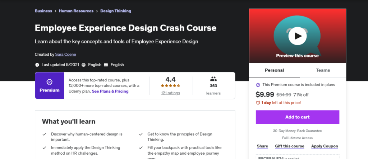Viewport: 368px width, 164px height.
Task: Click the Premium checkmark in purchase panel
Action: click(x=258, y=85)
